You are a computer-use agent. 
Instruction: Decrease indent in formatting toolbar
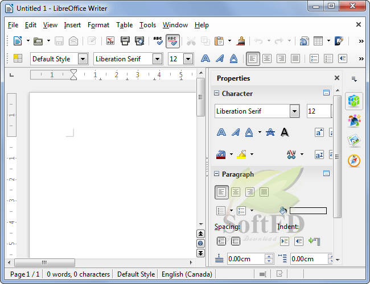click(x=342, y=59)
